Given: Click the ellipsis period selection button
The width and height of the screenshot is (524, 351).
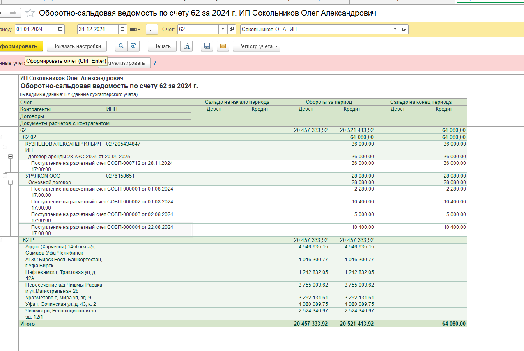Looking at the screenshot, I should point(152,30).
